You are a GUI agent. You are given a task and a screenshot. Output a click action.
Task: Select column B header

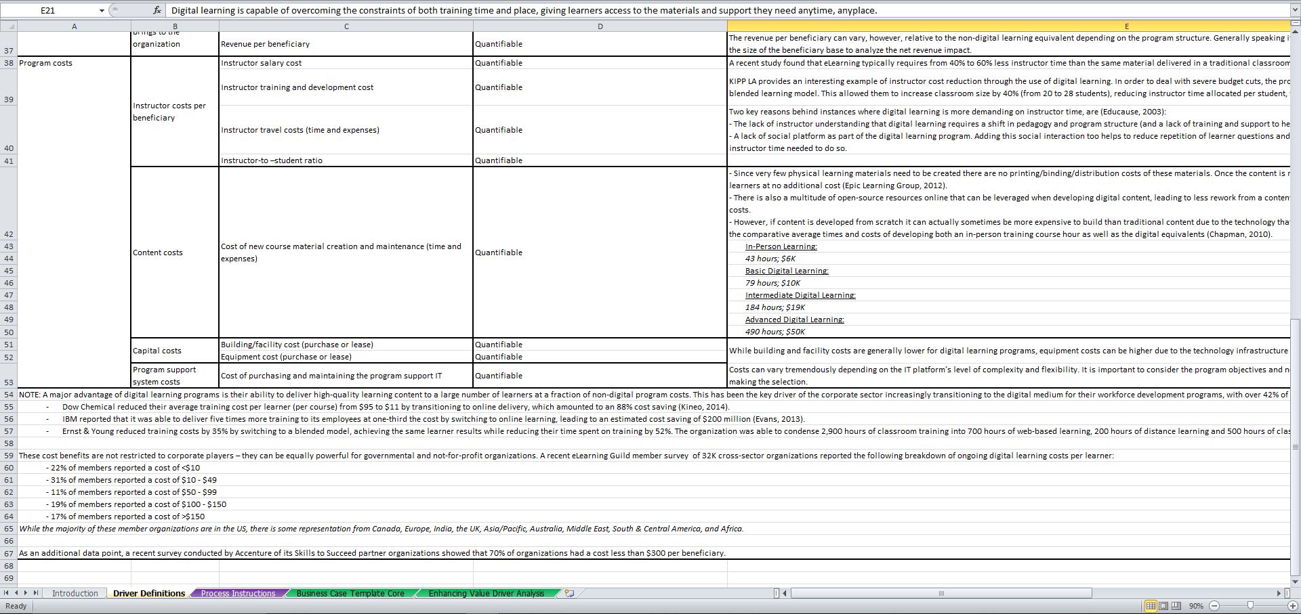click(x=175, y=26)
